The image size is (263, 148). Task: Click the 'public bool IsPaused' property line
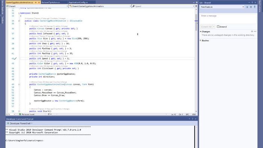[49, 33]
